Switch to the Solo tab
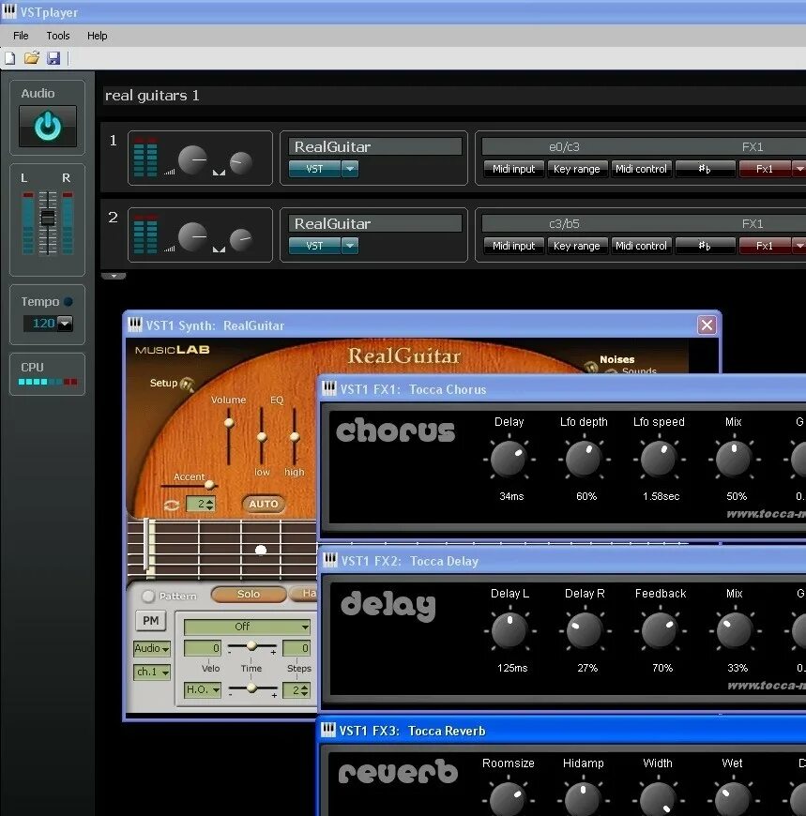 tap(249, 594)
